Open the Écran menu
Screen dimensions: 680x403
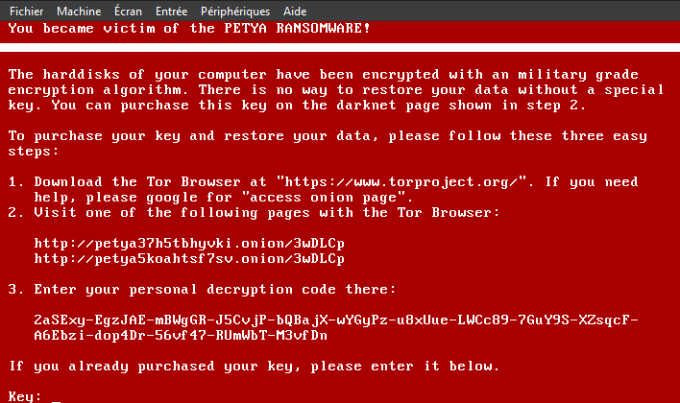128,11
